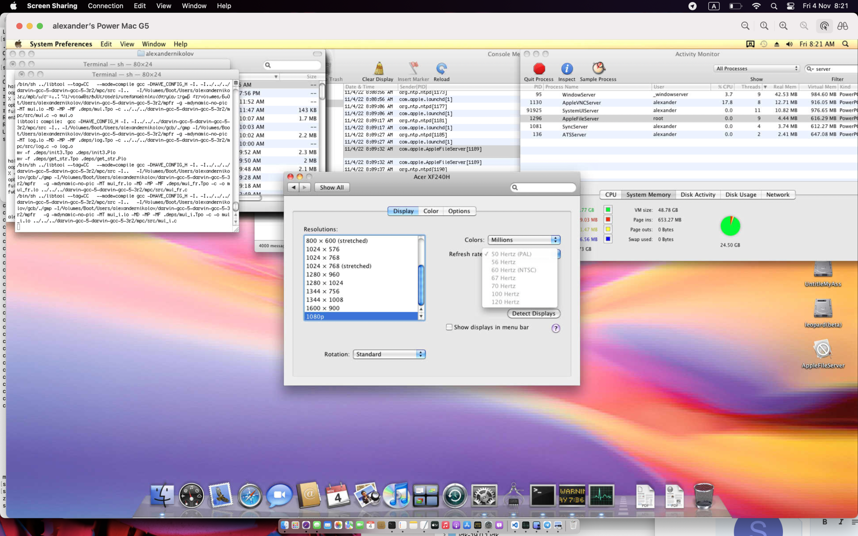Open the Connection menu in Screen Sharing
This screenshot has height=536, width=858.
coord(106,6)
